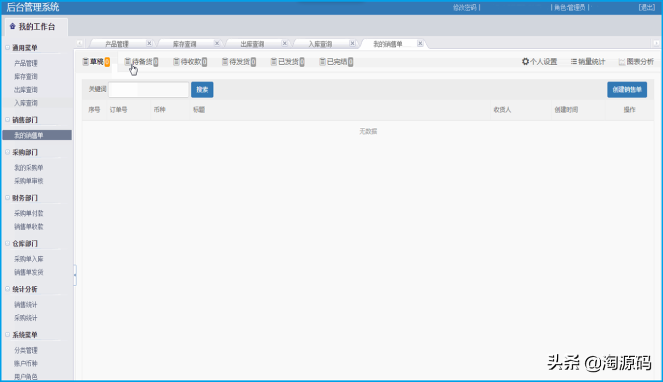
Task: Click the list icon for 销量统计
Action: (574, 62)
